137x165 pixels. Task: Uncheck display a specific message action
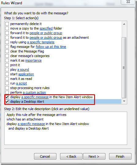[7, 97]
